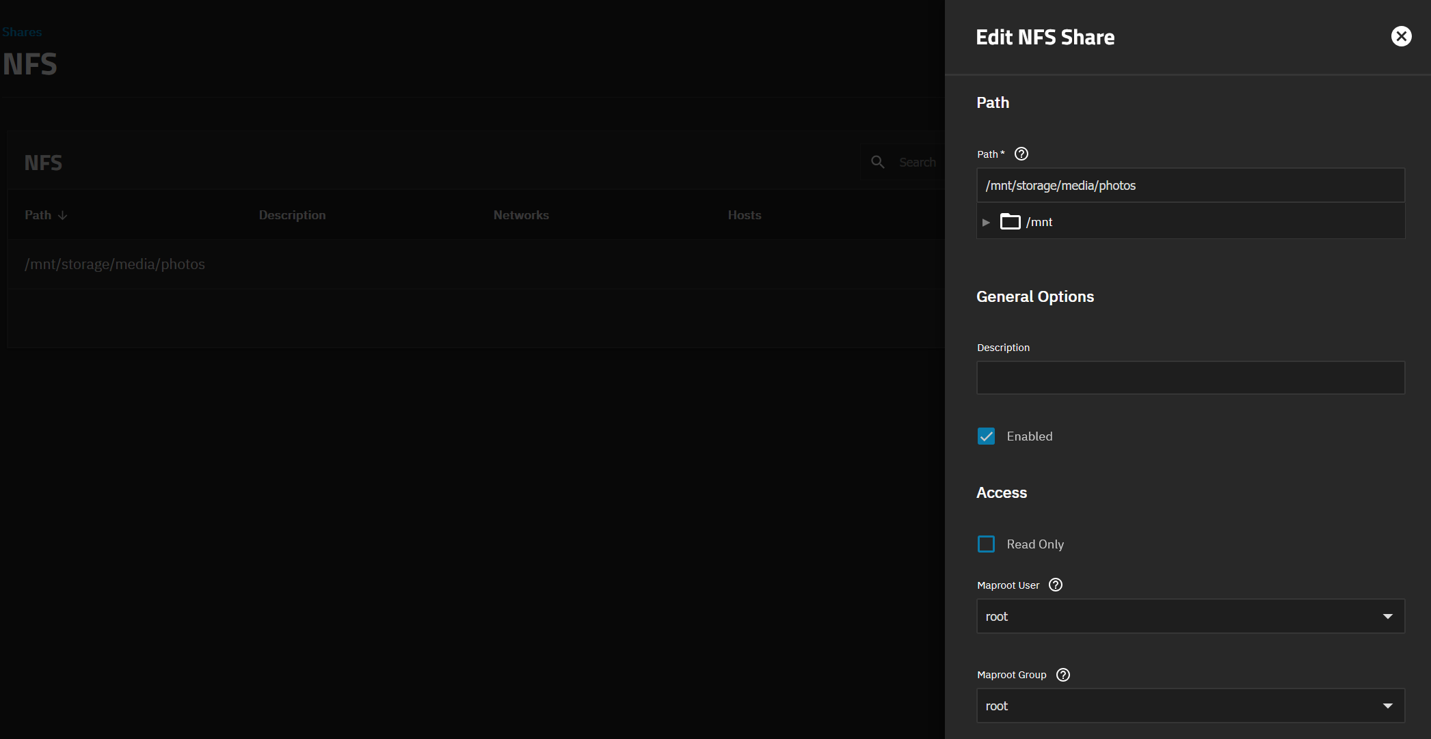
Task: Click the NFS table Search field
Action: click(x=917, y=162)
